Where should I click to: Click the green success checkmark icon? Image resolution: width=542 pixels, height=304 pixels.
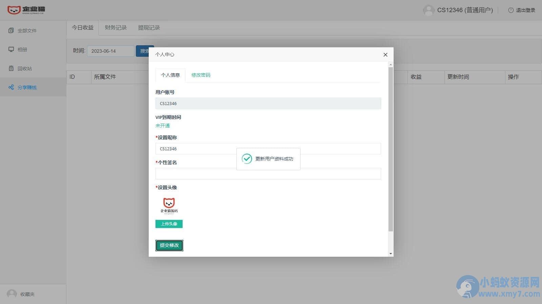247,159
